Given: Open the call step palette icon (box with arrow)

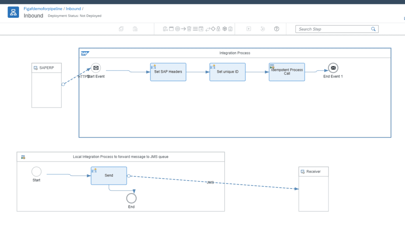Looking at the screenshot, I should point(201,29).
